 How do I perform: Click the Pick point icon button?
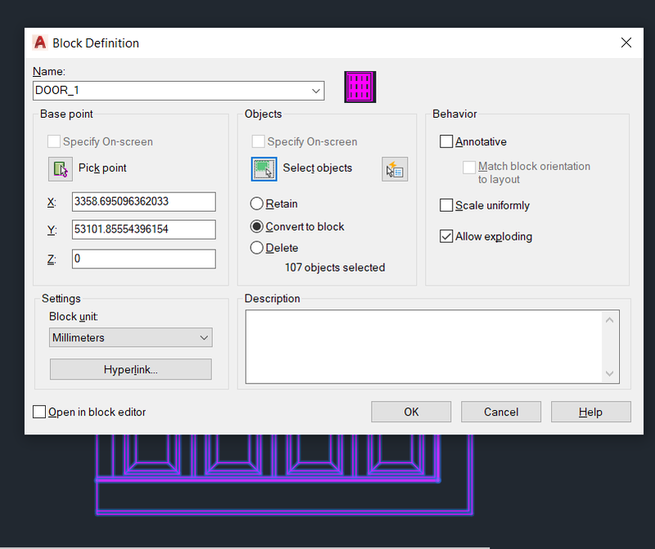[x=61, y=169]
